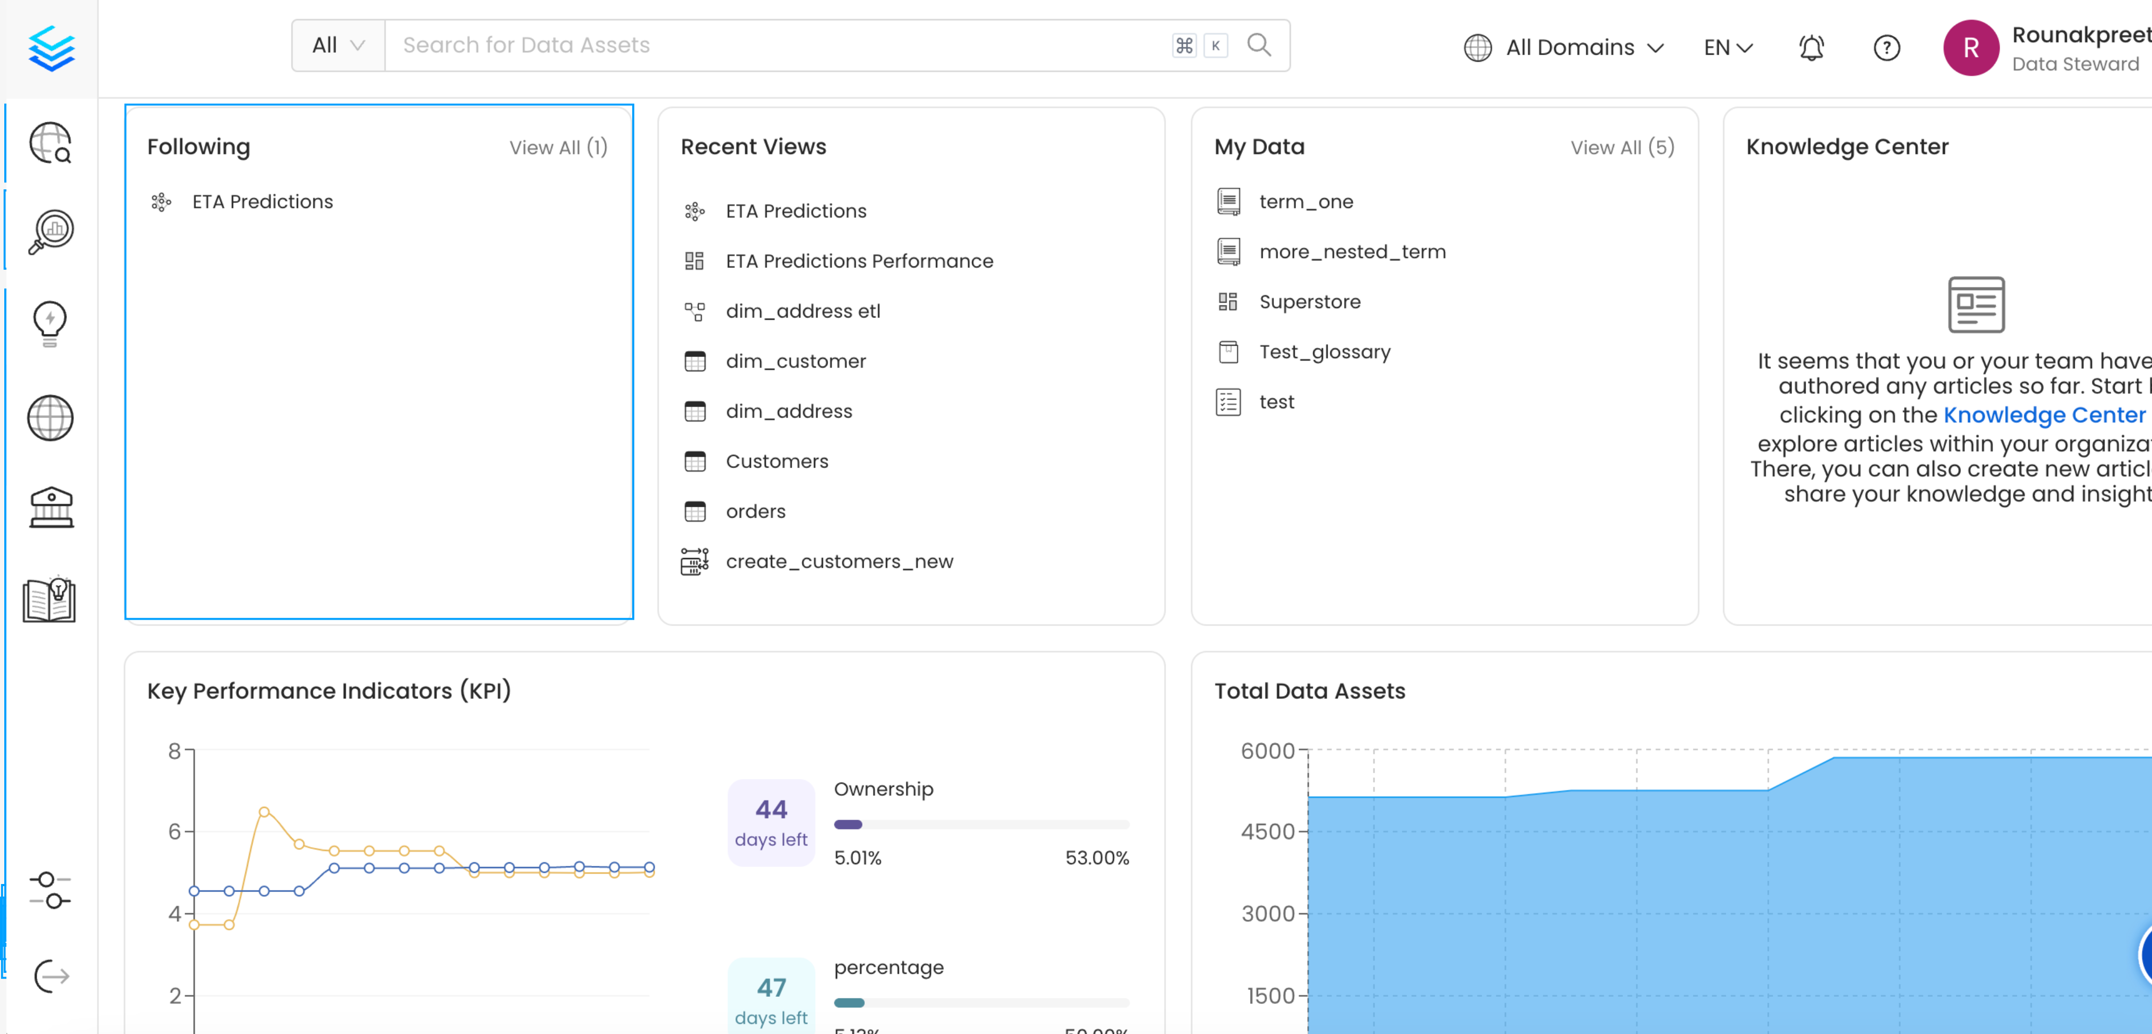Open the Discovery globe search icon in sidebar
Image resolution: width=2152 pixels, height=1034 pixels.
[x=49, y=143]
